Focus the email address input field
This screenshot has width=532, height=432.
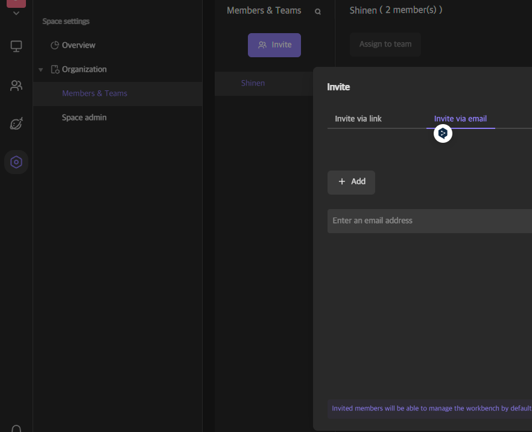click(429, 221)
